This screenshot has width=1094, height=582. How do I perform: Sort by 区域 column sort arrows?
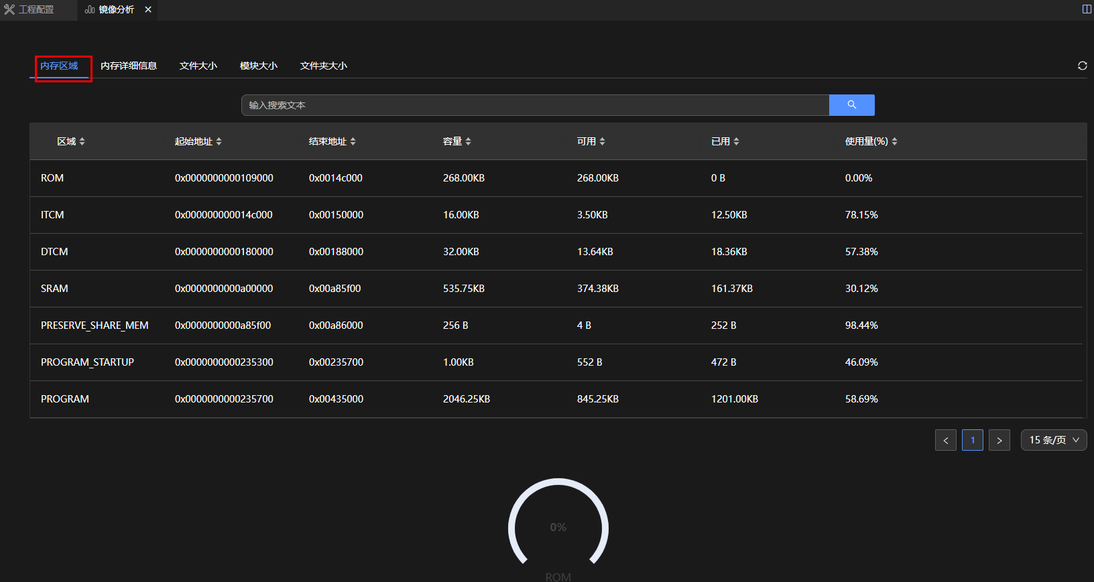(x=82, y=141)
